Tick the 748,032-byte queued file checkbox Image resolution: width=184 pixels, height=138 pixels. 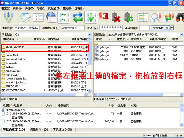tap(3, 121)
